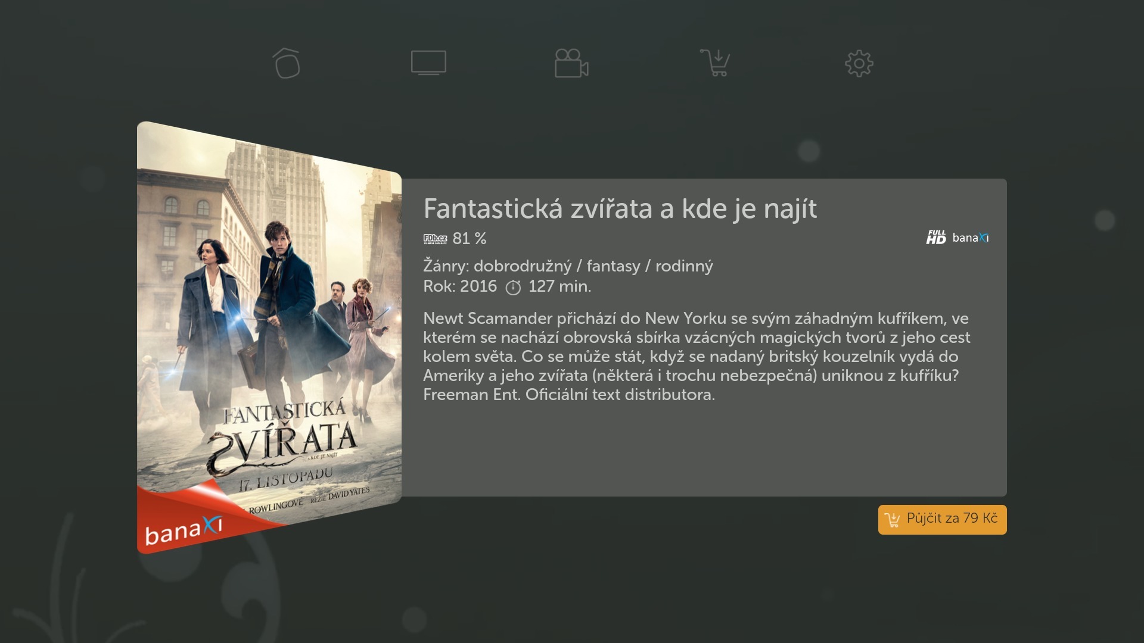This screenshot has height=643, width=1144.
Task: Click the 81 % rating value
Action: tap(470, 239)
